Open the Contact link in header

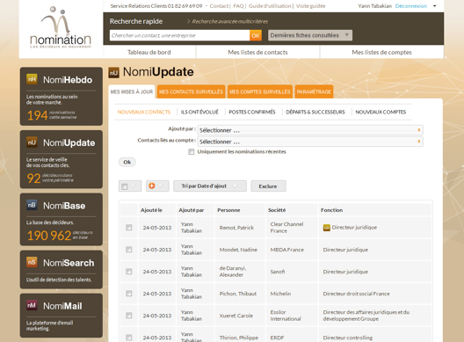(219, 6)
